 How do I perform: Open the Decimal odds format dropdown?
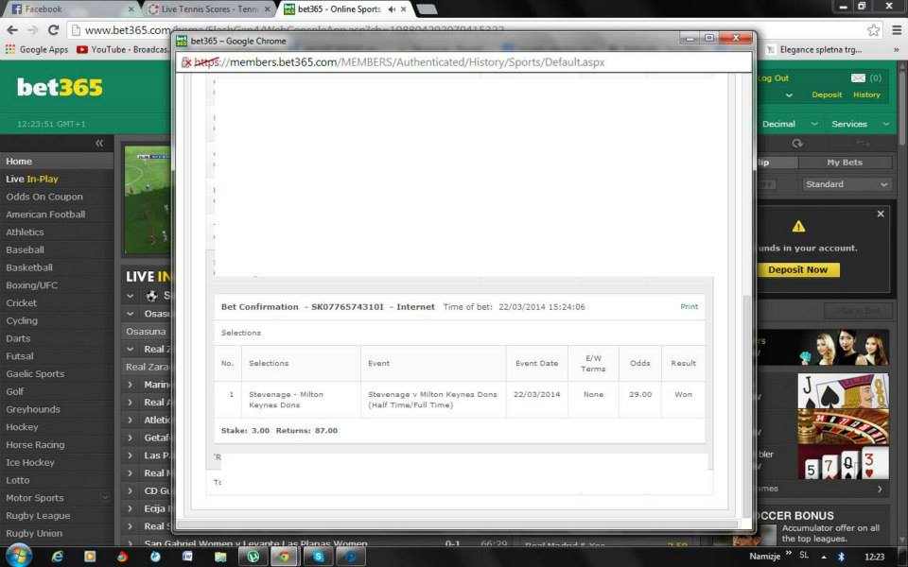(789, 124)
